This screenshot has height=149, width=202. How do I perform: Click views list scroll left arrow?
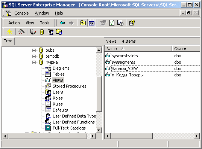[x=107, y=136]
